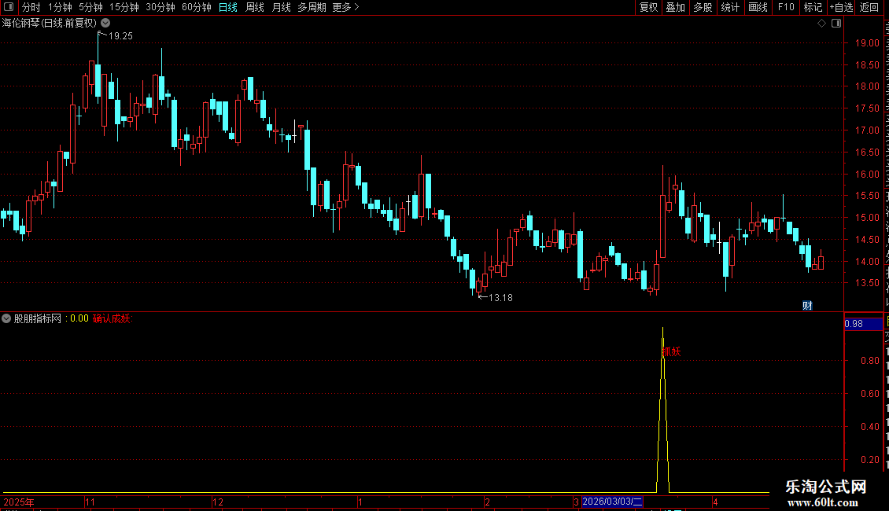889x511 pixels.
Task: Select the 30分钟 period
Action: [160, 7]
